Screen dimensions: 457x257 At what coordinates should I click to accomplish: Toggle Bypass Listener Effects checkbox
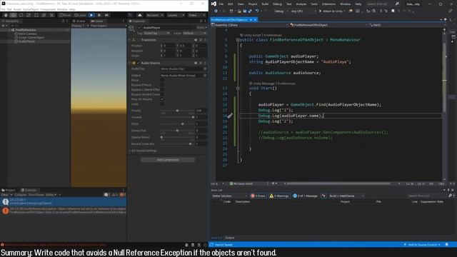pyautogui.click(x=162, y=89)
